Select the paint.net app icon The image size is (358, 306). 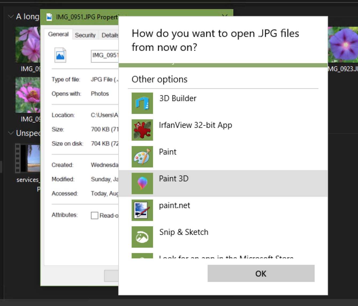click(x=142, y=210)
